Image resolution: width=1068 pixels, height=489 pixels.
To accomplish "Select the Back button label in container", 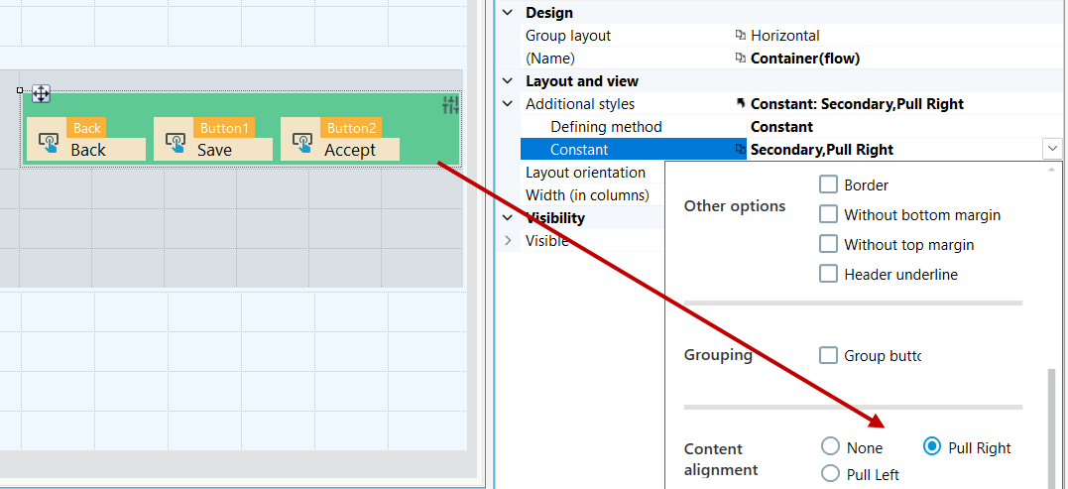I will (88, 150).
